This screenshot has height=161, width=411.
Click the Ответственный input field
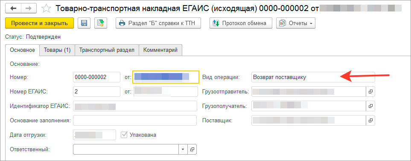[126, 149]
